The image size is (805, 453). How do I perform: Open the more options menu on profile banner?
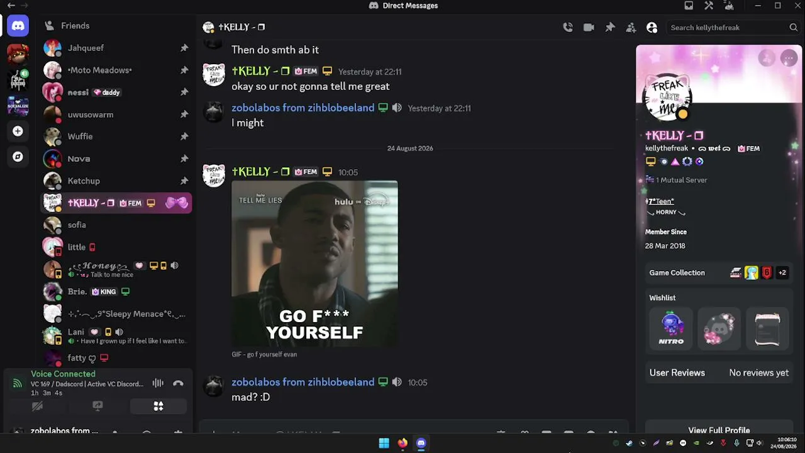[789, 58]
